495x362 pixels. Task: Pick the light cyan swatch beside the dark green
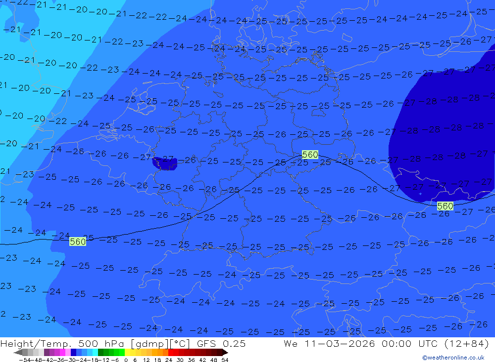point(95,352)
